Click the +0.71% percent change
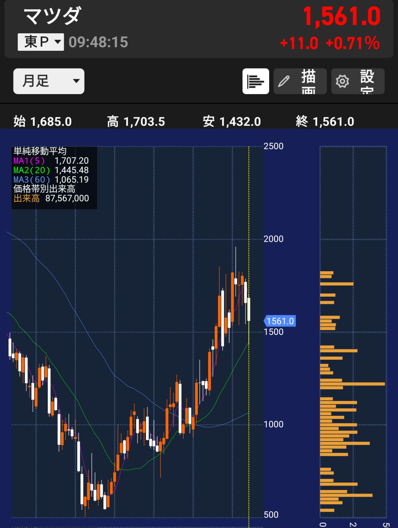 (x=352, y=43)
